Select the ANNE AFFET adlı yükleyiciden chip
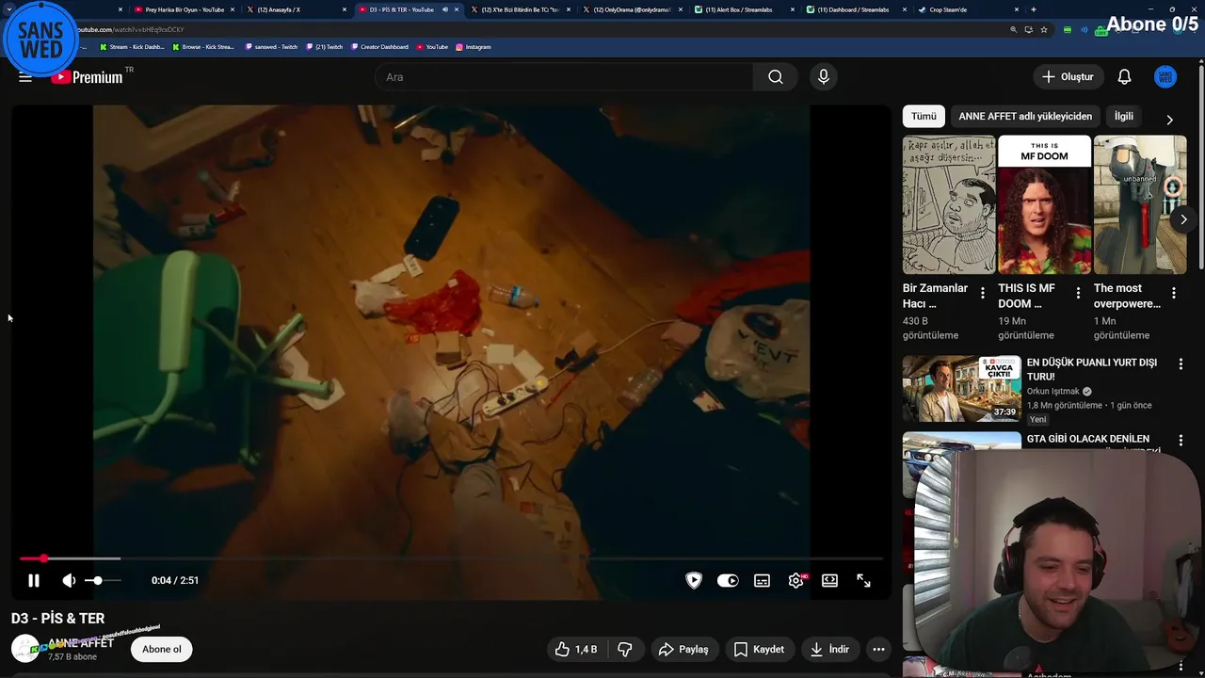Viewport: 1205px width, 678px height. 1025,116
